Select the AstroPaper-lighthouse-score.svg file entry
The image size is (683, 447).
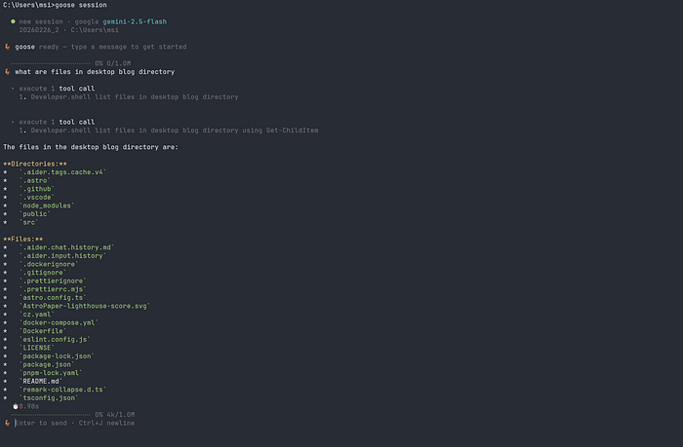tap(85, 306)
